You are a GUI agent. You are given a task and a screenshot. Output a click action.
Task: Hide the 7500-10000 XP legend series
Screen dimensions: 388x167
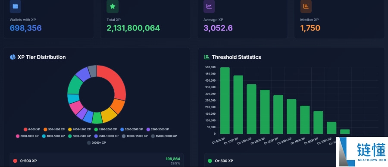click(106, 136)
